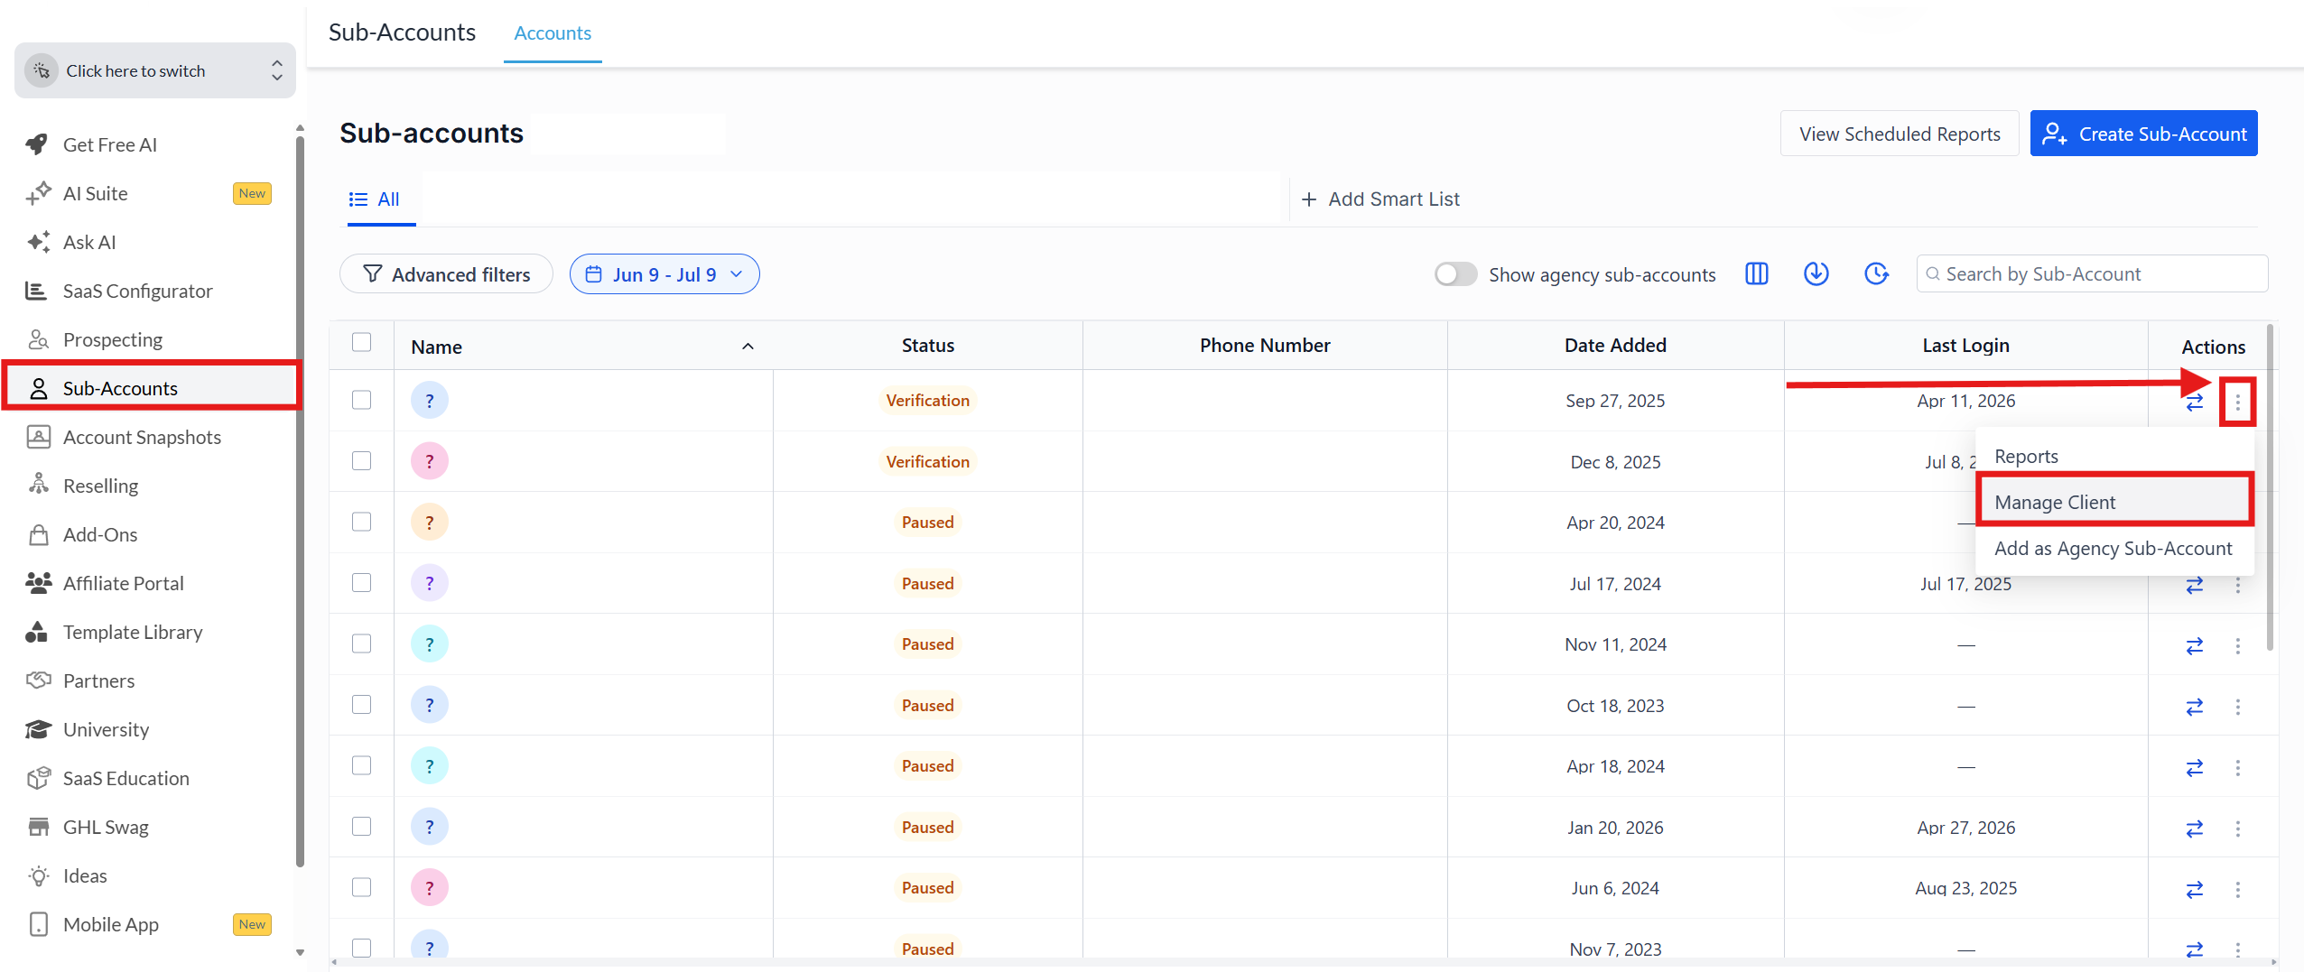This screenshot has height=972, width=2304.
Task: Open Reselling icon in sidebar
Action: coord(37,486)
